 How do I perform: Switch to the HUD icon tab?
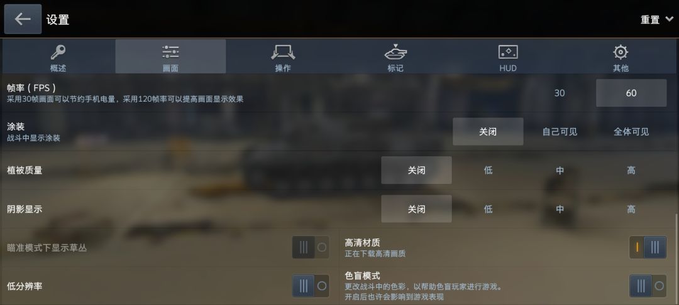[x=508, y=56]
